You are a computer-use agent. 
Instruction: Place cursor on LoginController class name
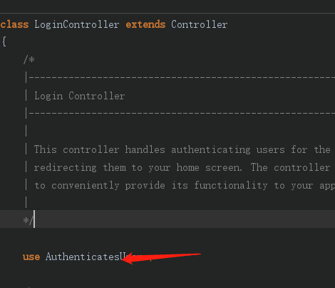pyautogui.click(x=77, y=25)
